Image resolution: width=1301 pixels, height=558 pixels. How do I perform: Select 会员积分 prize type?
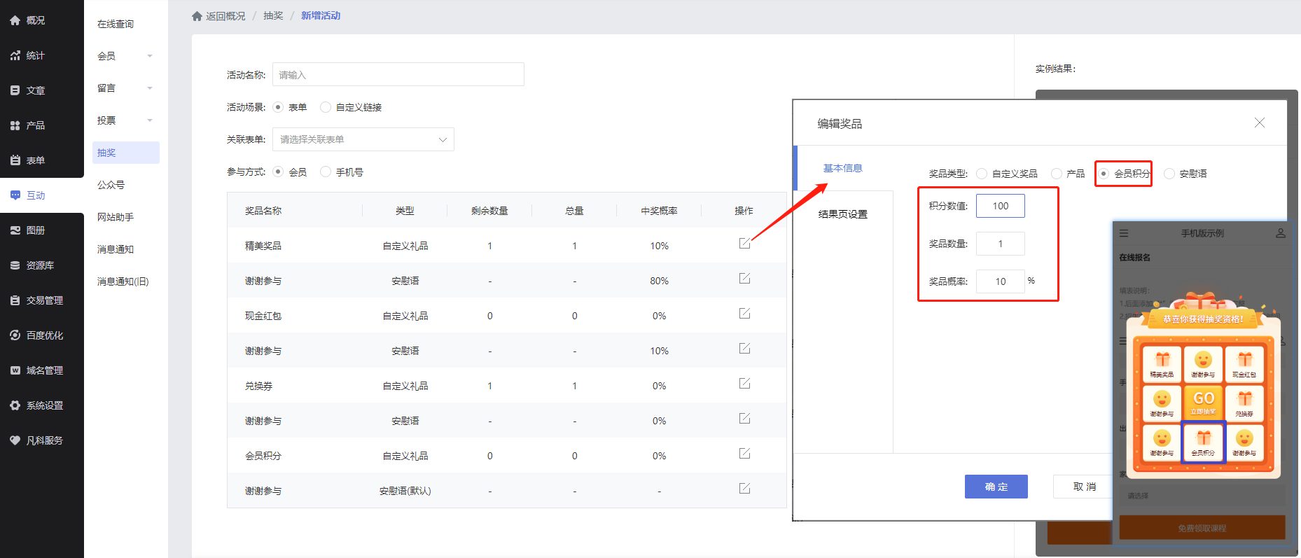tap(1104, 174)
